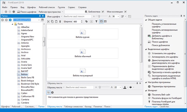Image resolution: width=187 pixels, height=112 pixels.
Task: Click the trash delete icon
Action: (60, 21)
